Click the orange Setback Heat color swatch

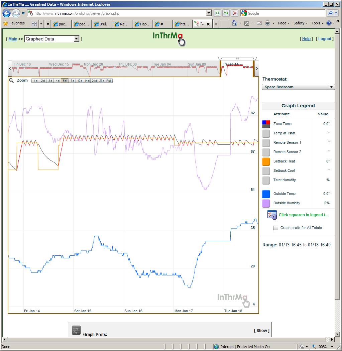tap(266, 161)
